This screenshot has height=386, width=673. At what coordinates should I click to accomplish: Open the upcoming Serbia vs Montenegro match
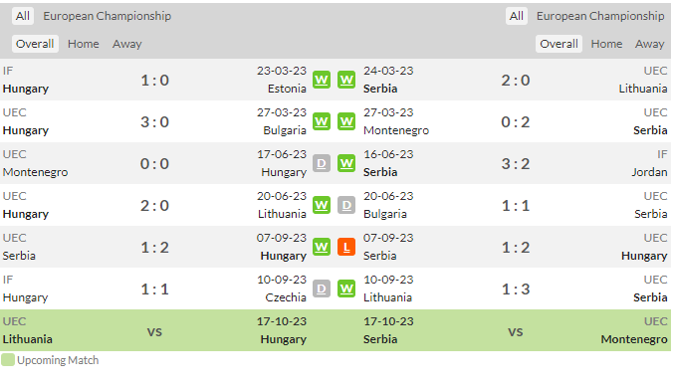click(516, 330)
